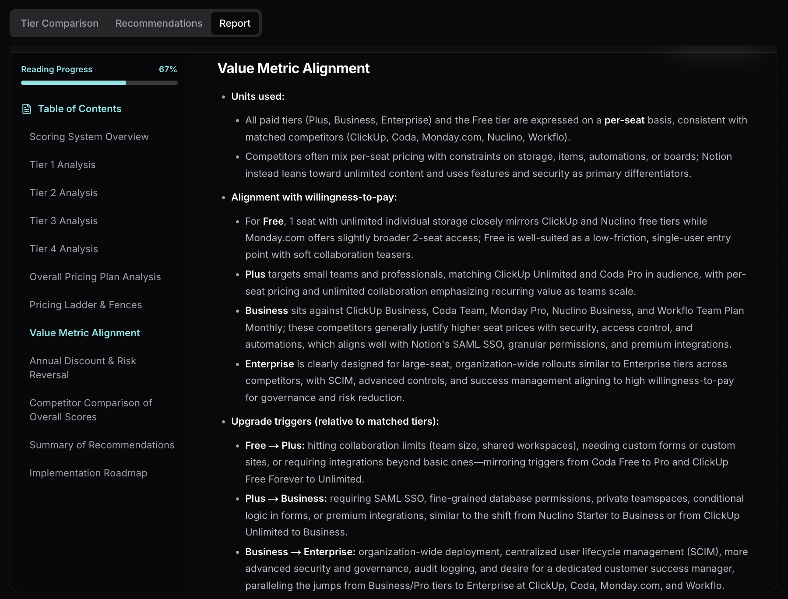The height and width of the screenshot is (599, 788).
Task: Jump to Tier 4 Analysis
Action: point(64,249)
